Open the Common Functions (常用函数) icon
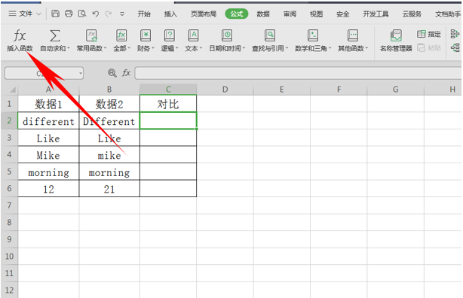Screen dimensions: 463x298 (x=91, y=35)
